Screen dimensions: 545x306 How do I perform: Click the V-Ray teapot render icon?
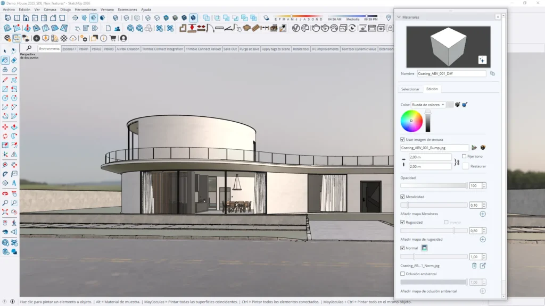tap(316, 28)
